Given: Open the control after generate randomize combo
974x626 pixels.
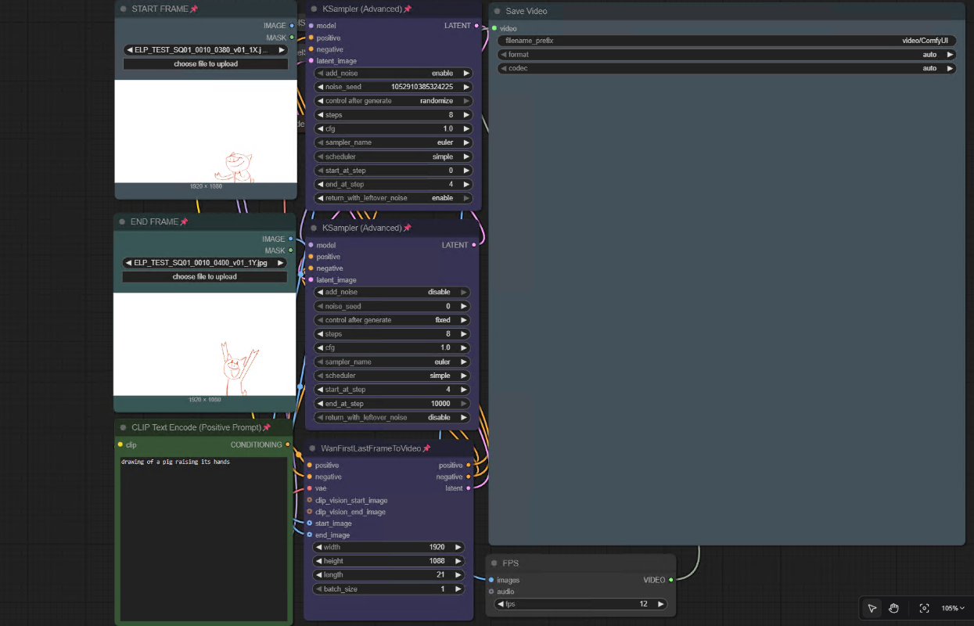Looking at the screenshot, I should point(394,101).
